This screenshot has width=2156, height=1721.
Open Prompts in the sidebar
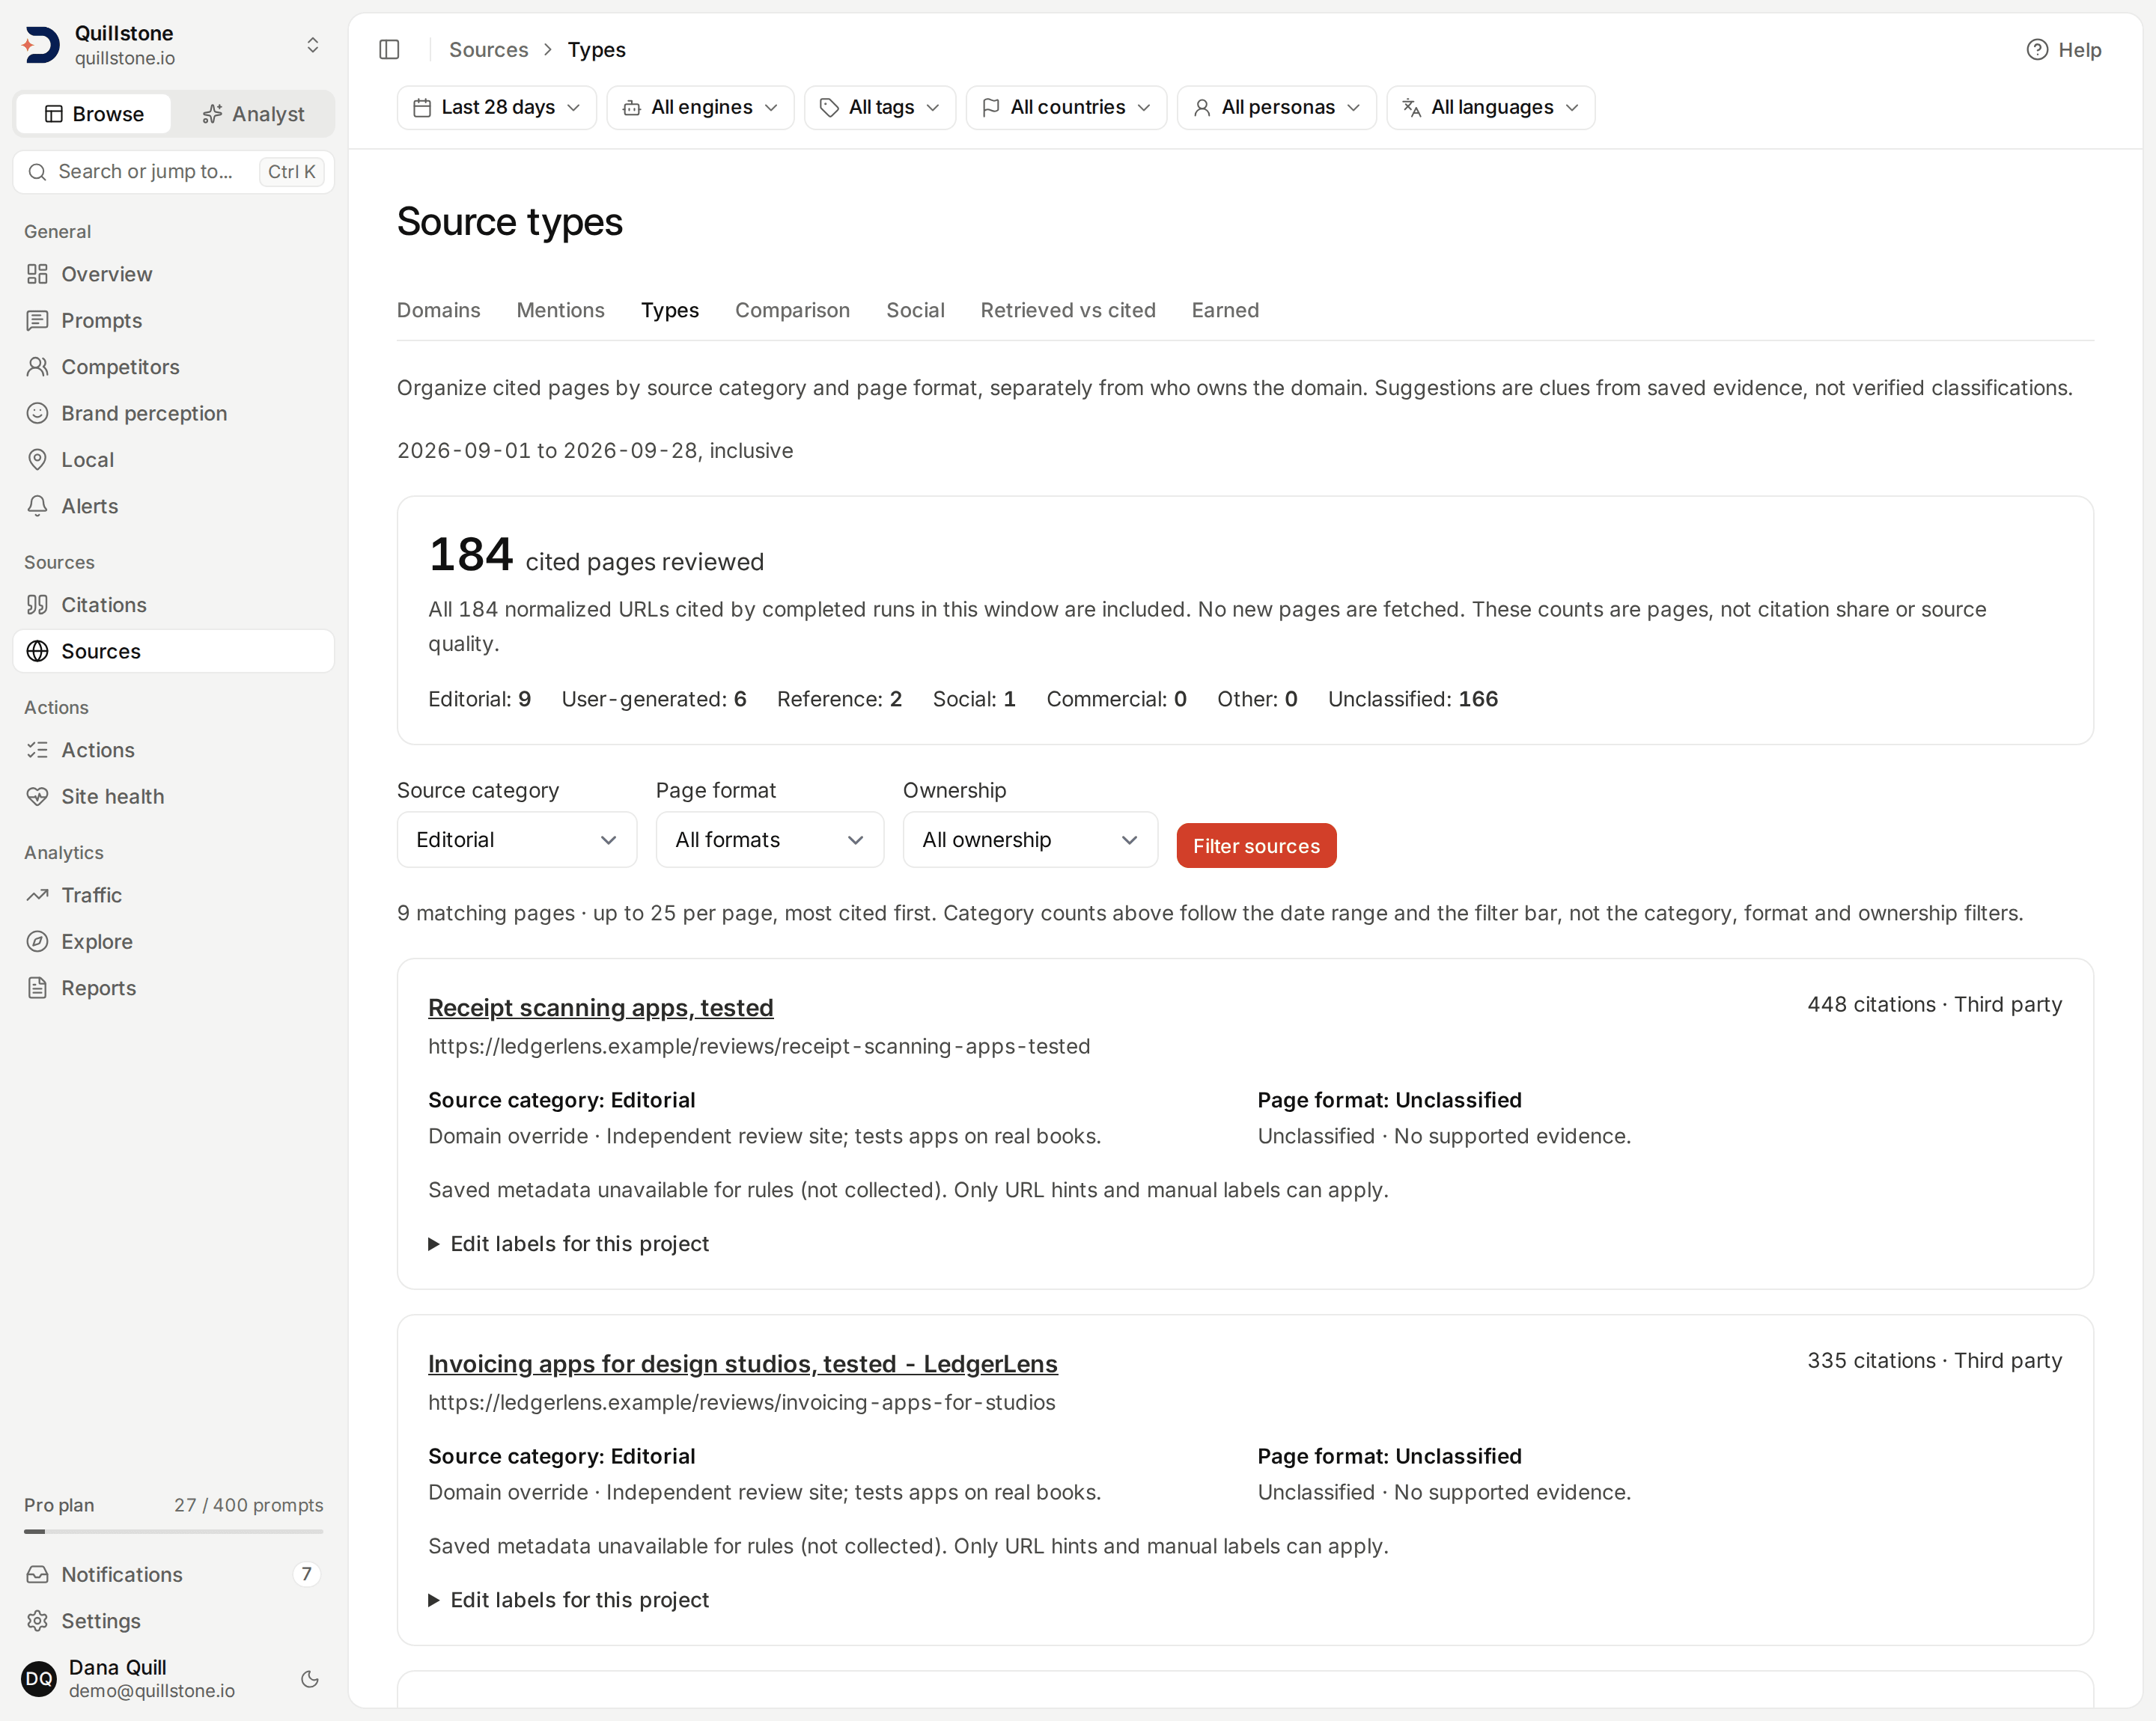[174, 320]
